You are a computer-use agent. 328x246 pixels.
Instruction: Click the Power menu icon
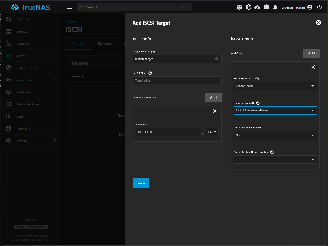[x=319, y=7]
